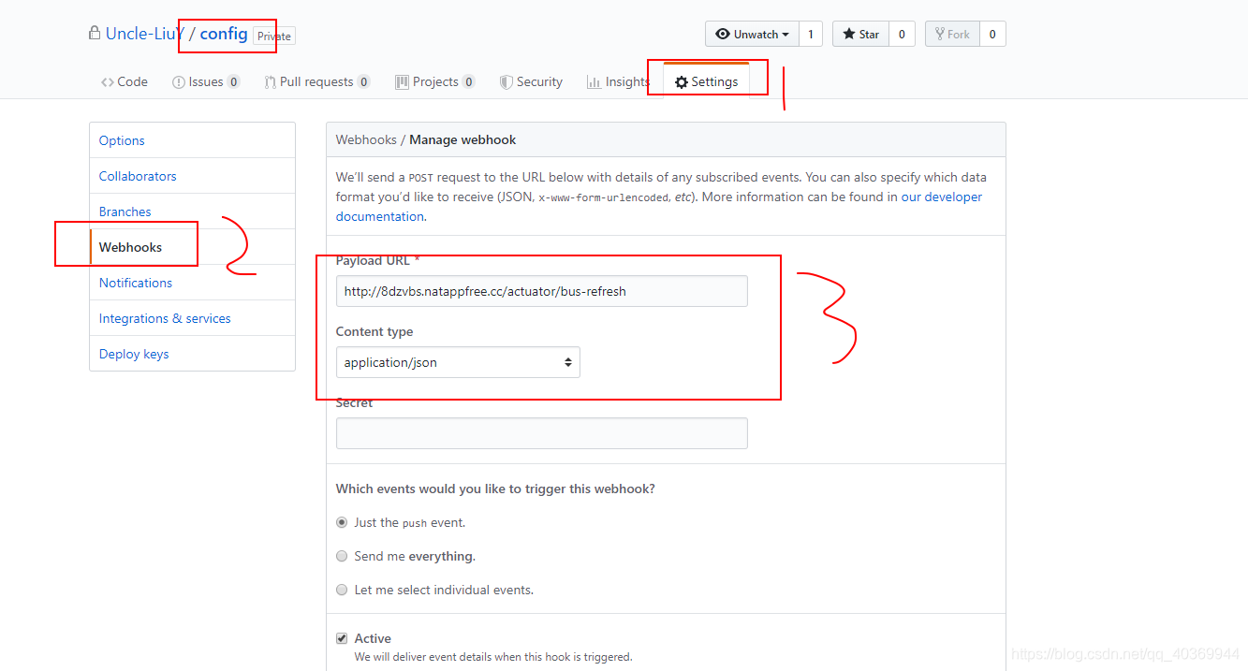Image resolution: width=1248 pixels, height=671 pixels.
Task: Select the Security shield icon
Action: (x=506, y=81)
